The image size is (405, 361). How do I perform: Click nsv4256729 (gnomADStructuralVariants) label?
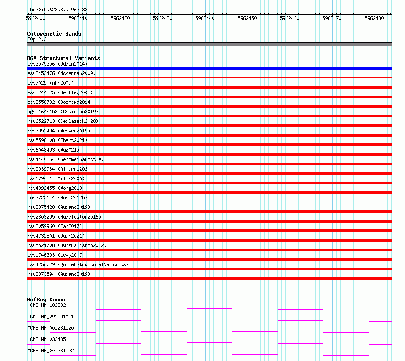[x=78, y=264]
